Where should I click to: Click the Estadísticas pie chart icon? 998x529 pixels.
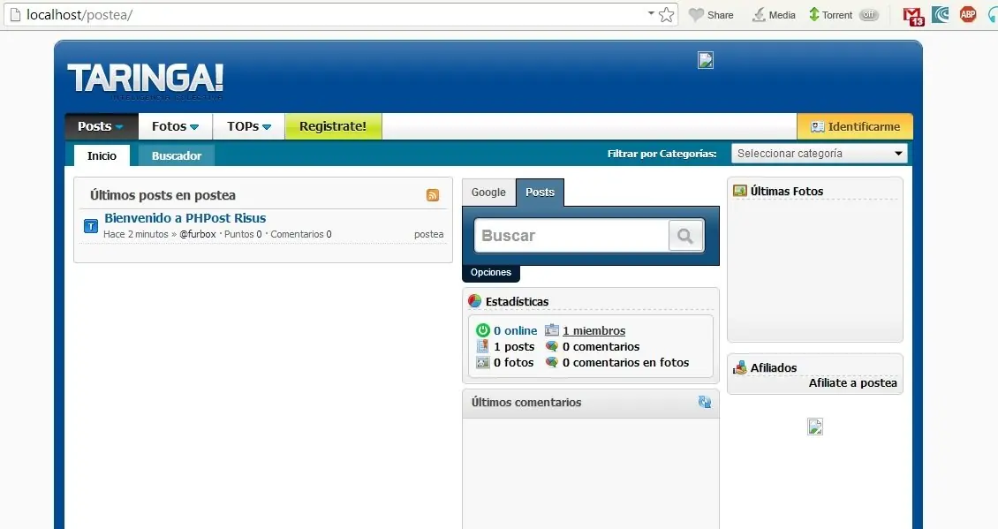click(x=475, y=300)
